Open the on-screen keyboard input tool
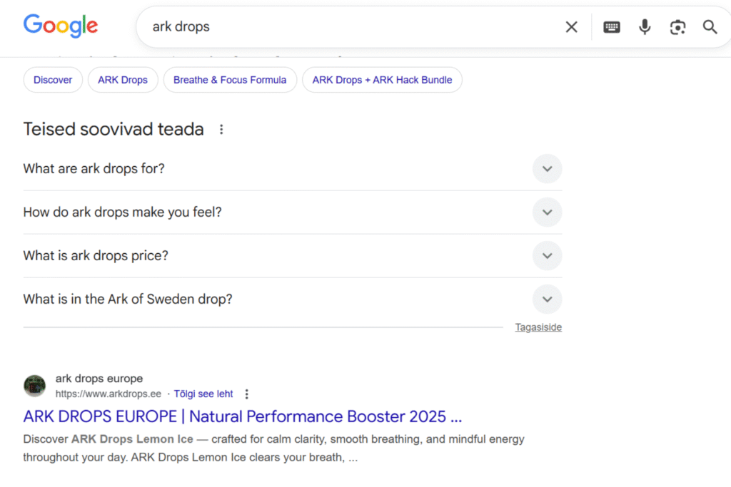 [612, 27]
